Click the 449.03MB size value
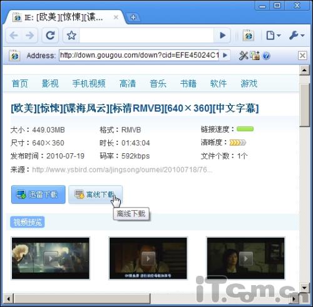Image resolution: width=313 pixels, height=307 pixels. pyautogui.click(x=48, y=130)
